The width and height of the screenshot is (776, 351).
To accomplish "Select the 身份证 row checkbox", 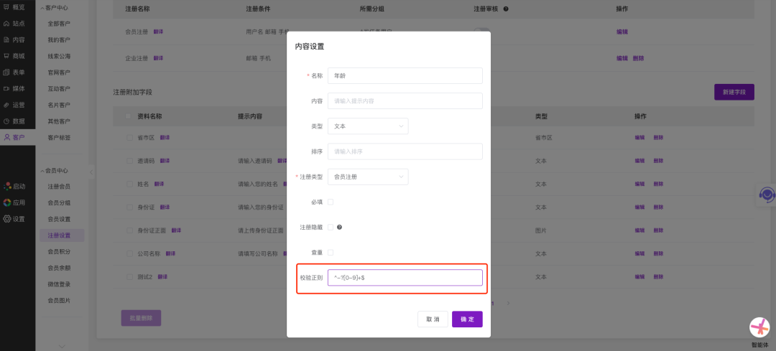I will pyautogui.click(x=129, y=207).
